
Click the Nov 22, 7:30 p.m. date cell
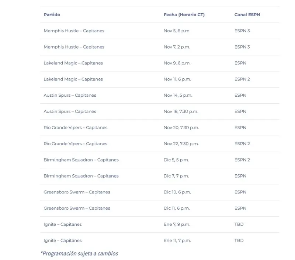point(181,144)
